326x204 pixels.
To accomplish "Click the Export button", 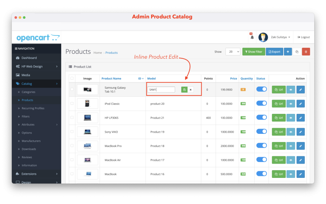I will click(x=274, y=52).
